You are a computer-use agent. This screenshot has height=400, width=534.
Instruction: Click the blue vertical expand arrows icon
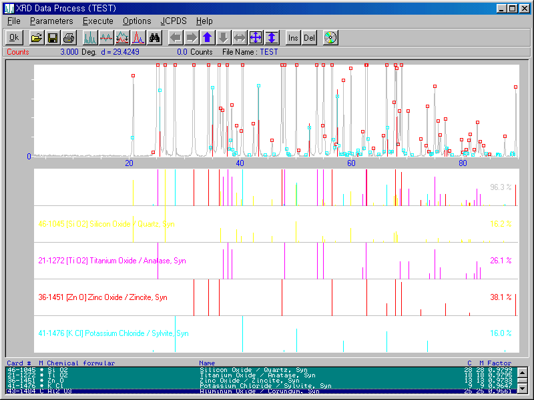[272, 37]
